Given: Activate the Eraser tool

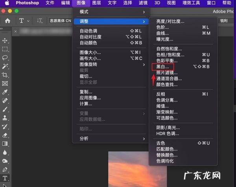Looking at the screenshot, I should tap(5, 135).
